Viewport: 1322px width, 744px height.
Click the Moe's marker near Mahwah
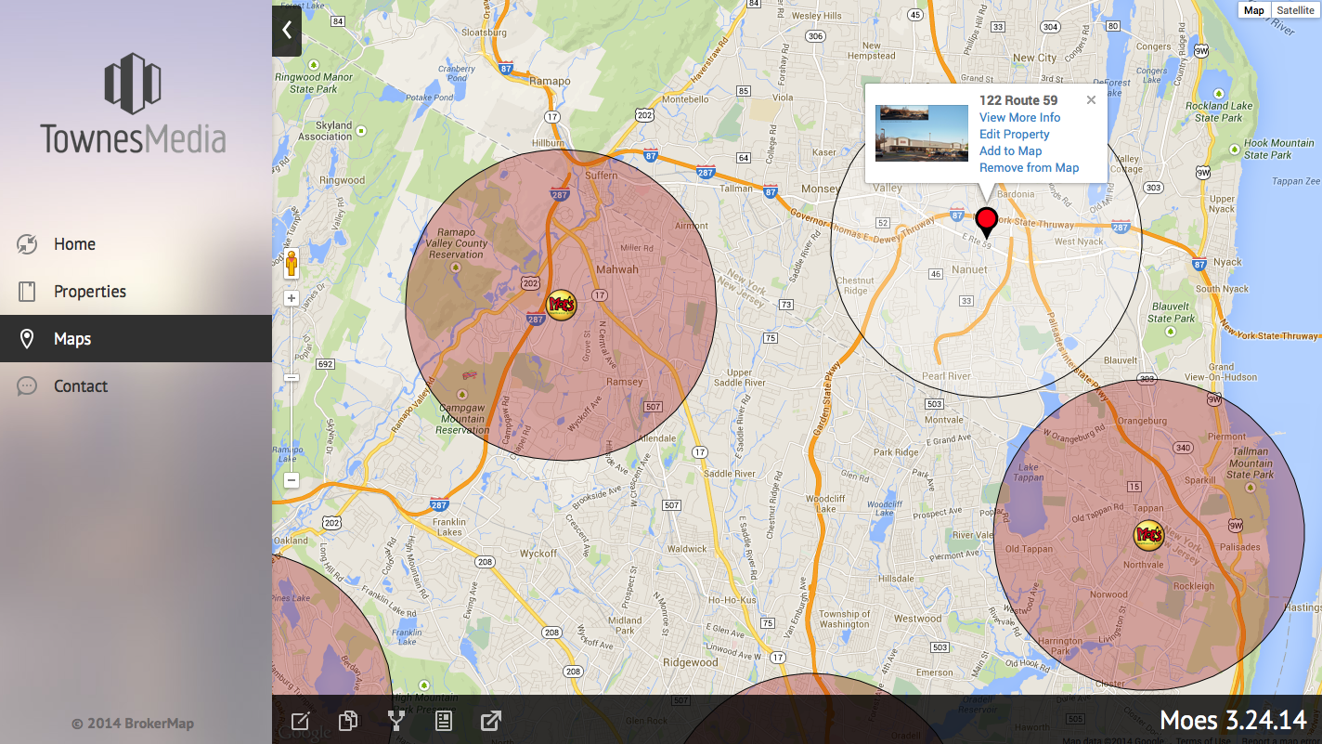click(561, 305)
